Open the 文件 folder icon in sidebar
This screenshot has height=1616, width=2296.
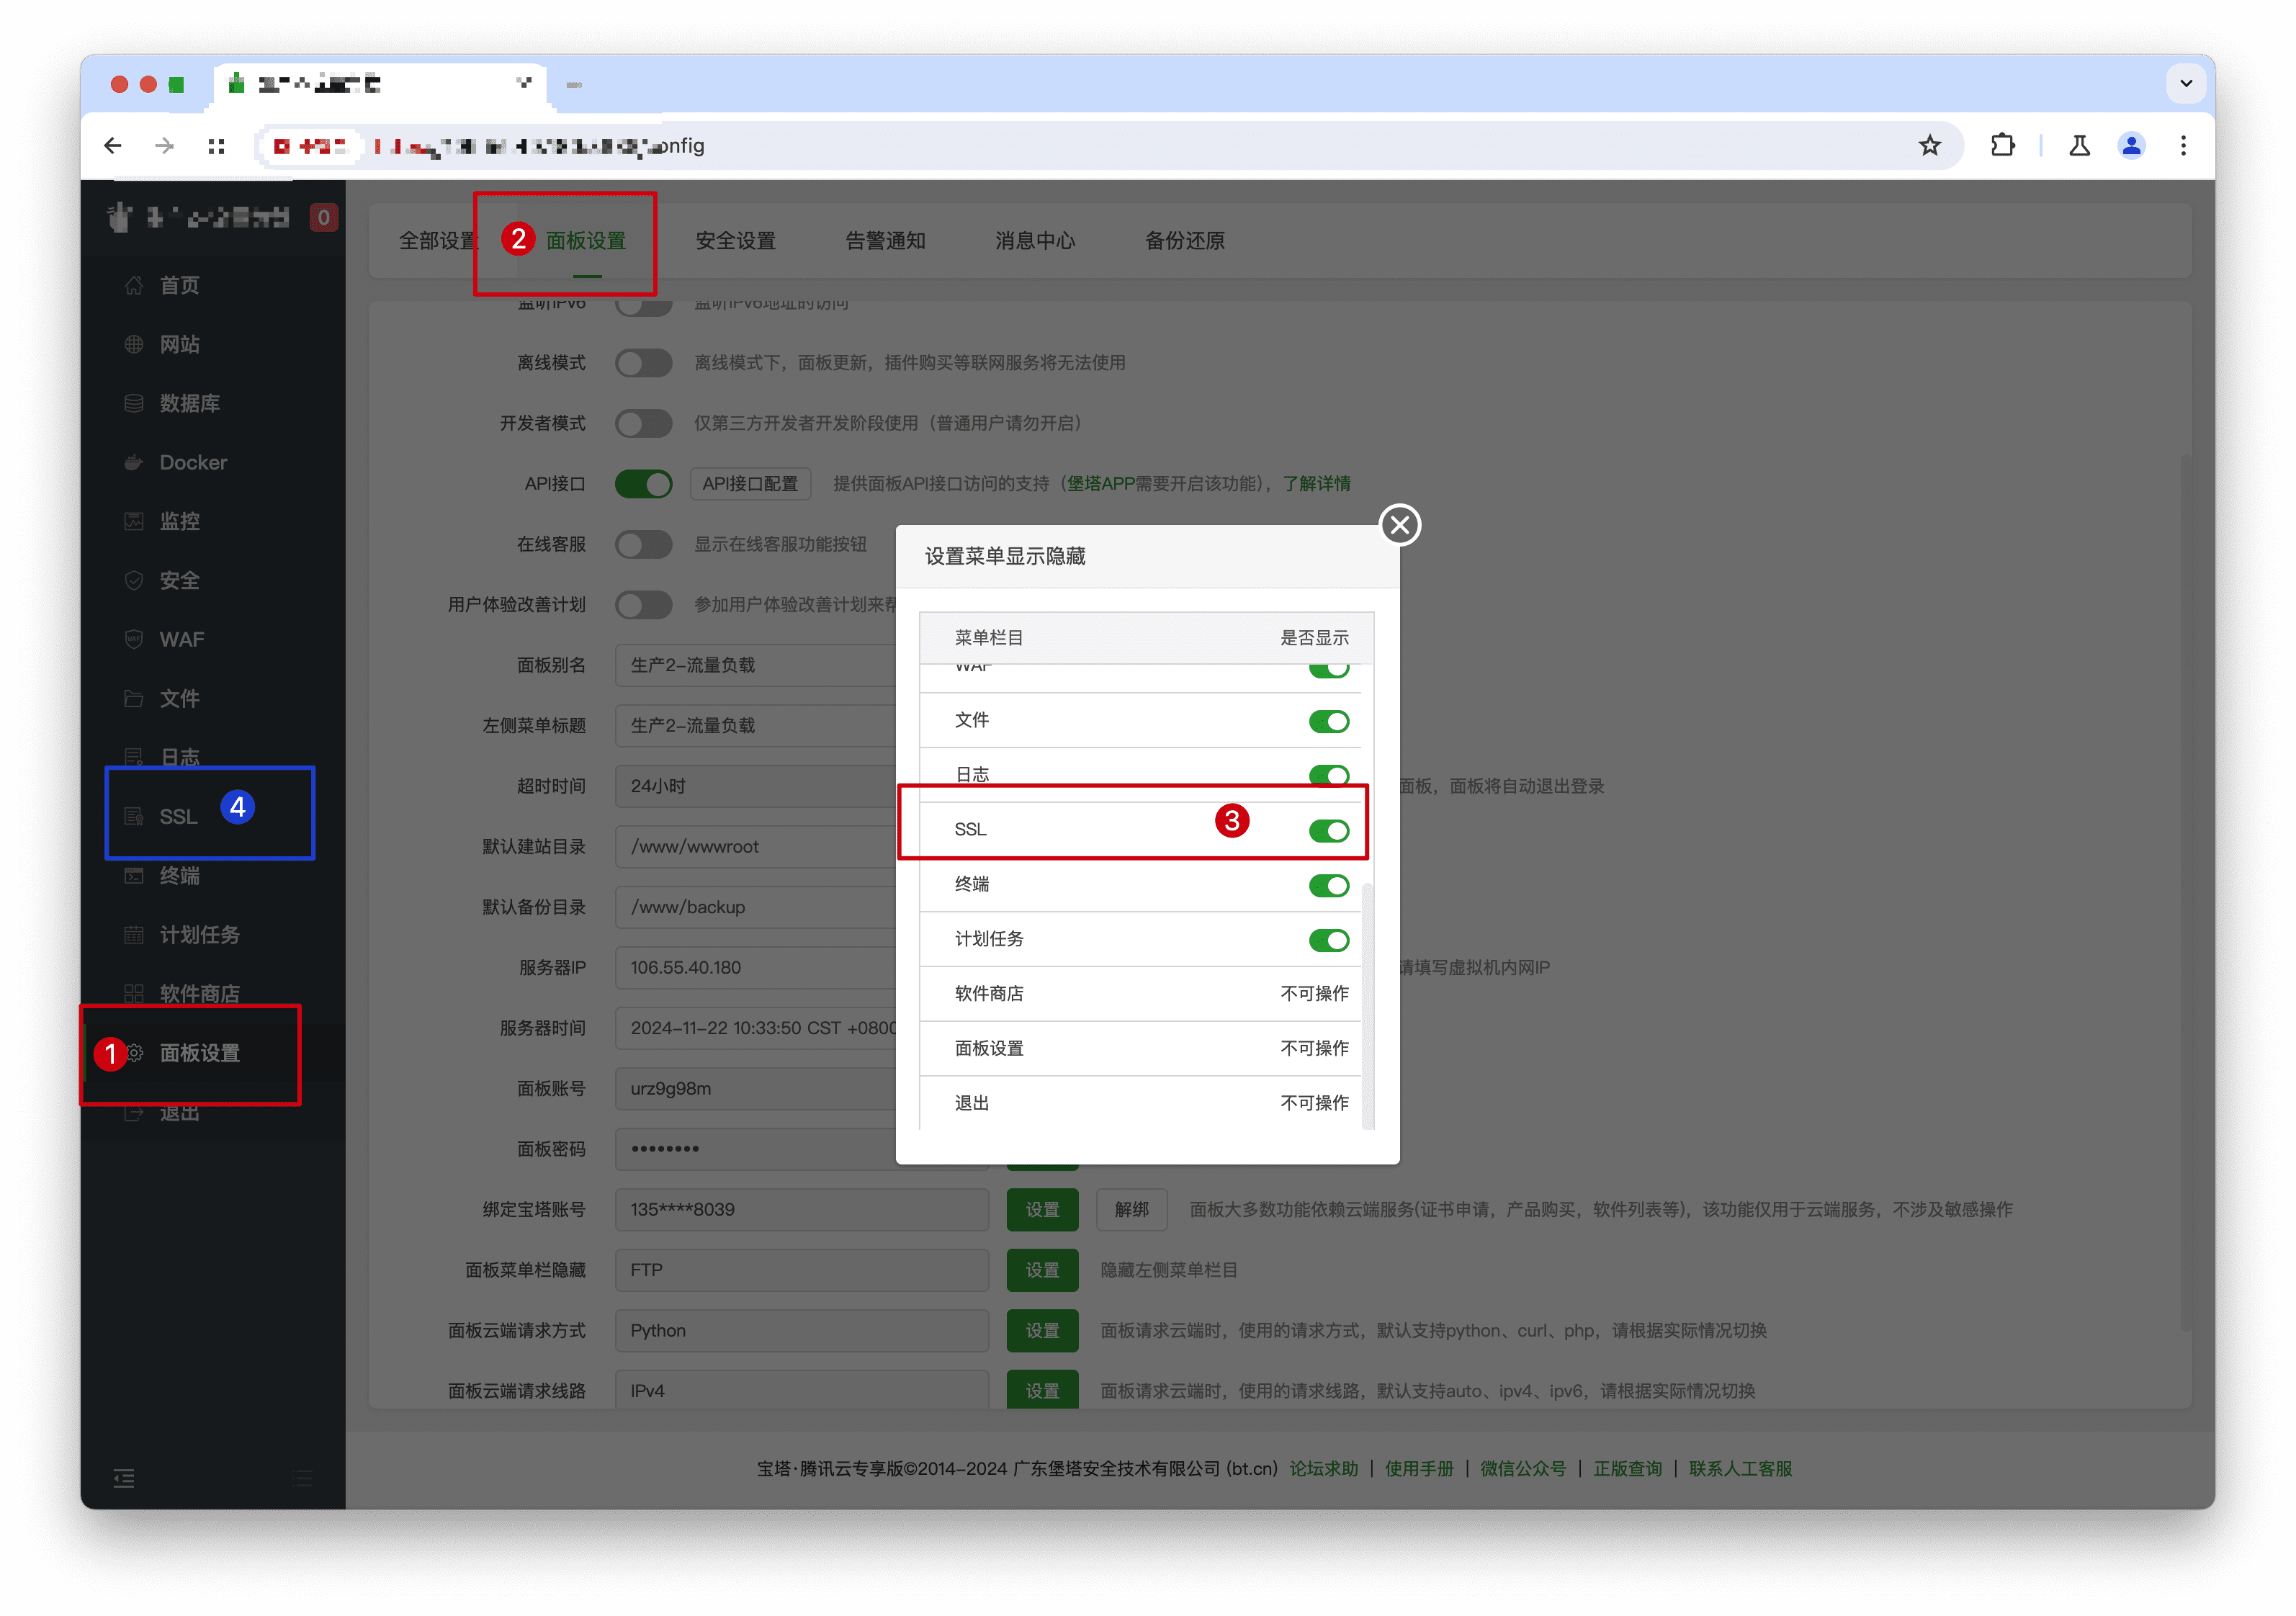pos(134,699)
